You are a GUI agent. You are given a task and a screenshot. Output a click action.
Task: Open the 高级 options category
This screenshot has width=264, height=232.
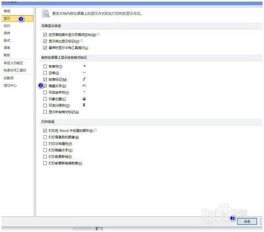click(7, 55)
